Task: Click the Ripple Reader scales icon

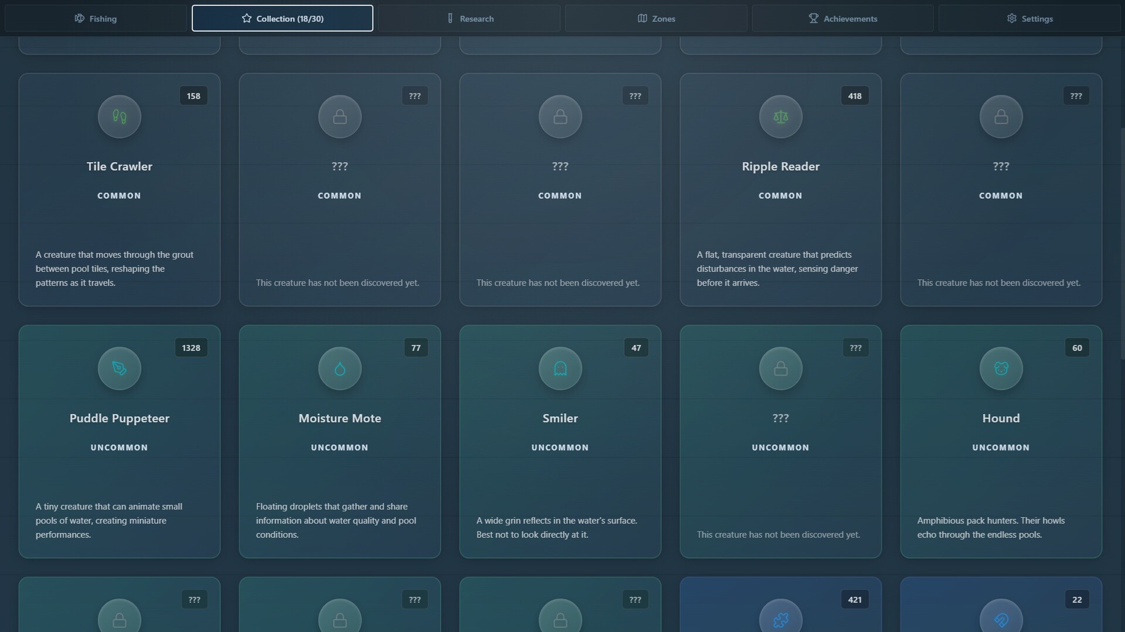Action: pos(780,116)
